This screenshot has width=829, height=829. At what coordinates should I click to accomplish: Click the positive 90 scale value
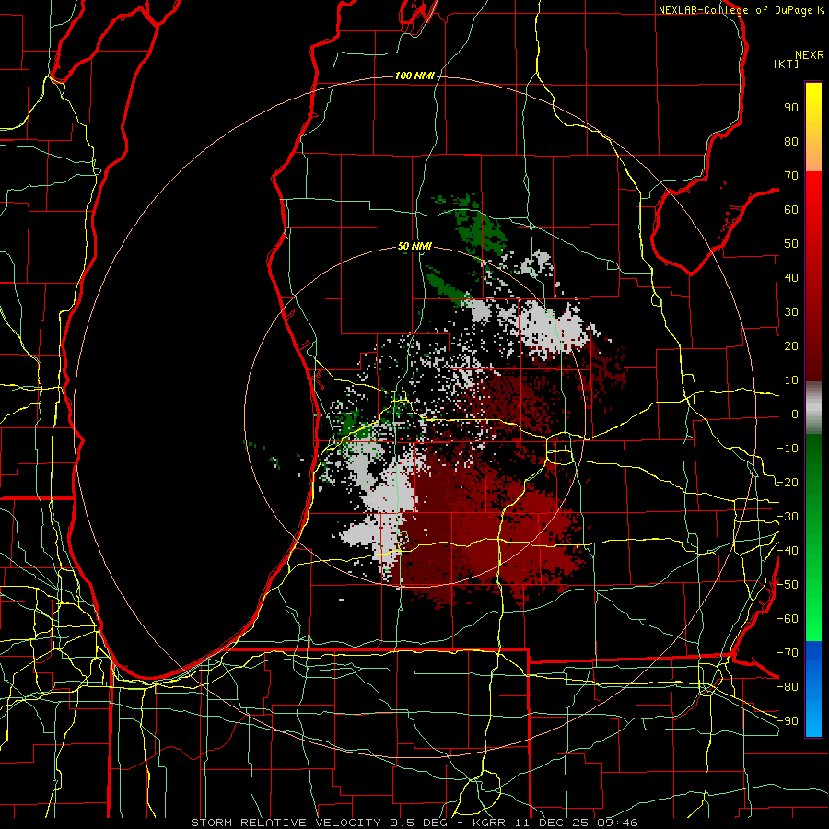pyautogui.click(x=791, y=108)
